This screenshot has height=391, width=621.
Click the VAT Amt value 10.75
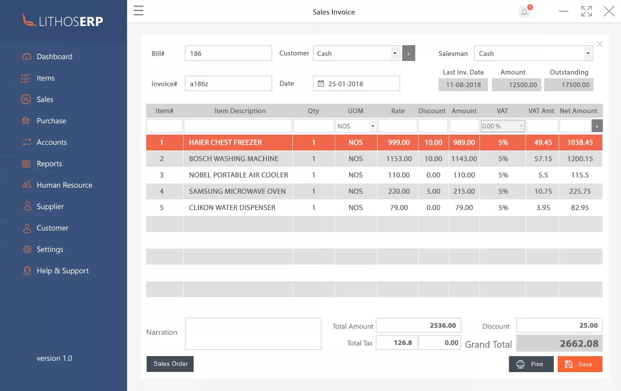(543, 191)
